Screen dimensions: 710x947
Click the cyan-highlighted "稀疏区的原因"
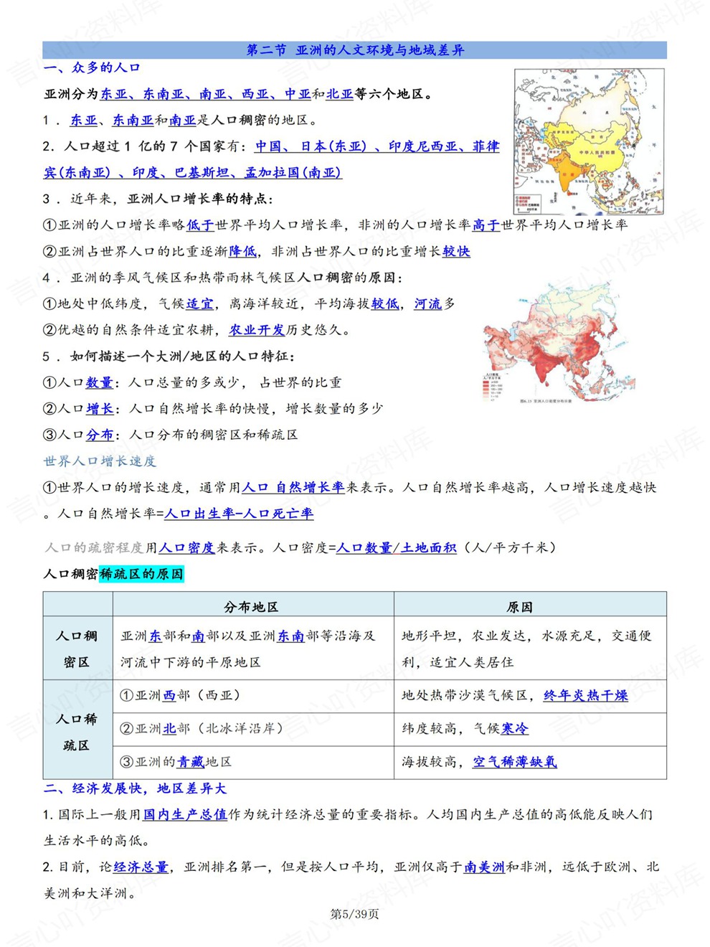tap(141, 574)
